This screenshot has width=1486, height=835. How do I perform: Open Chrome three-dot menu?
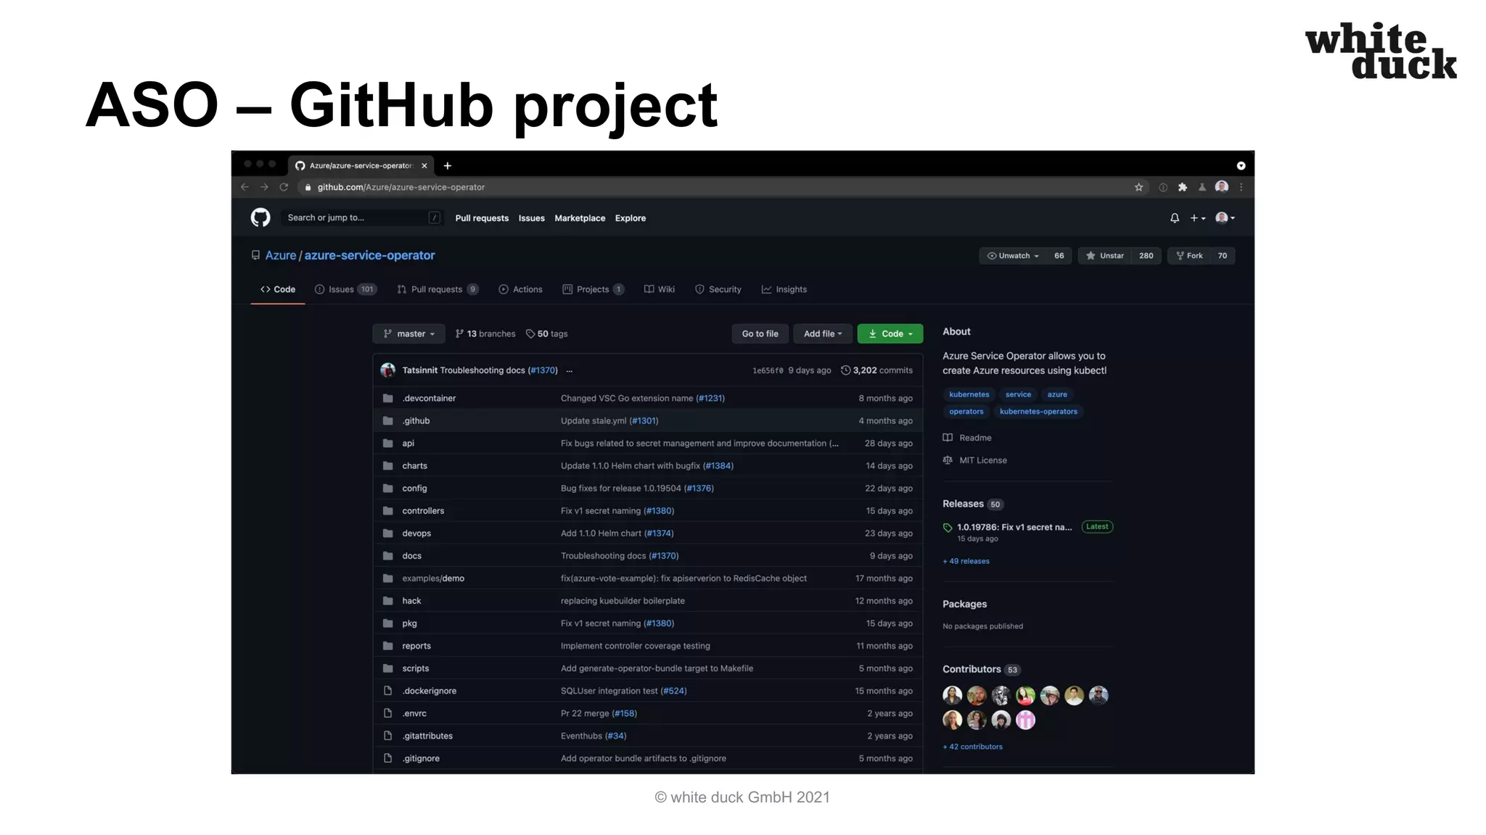[x=1241, y=187]
